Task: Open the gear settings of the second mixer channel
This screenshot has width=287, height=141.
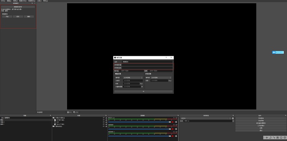Action: [176, 129]
